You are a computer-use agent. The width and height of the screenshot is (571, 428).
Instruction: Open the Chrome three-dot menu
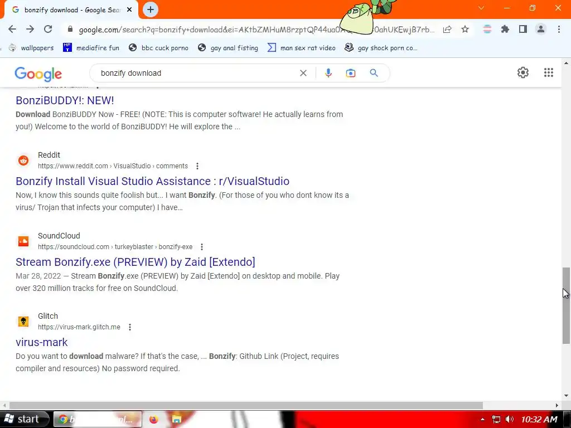[559, 30]
